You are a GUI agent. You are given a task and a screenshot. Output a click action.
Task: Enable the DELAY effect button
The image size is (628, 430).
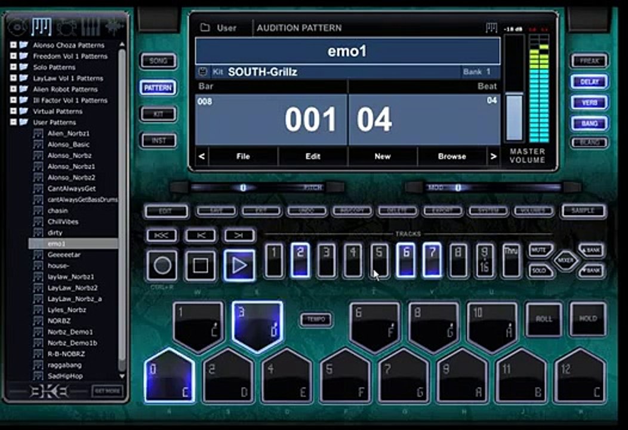click(589, 81)
